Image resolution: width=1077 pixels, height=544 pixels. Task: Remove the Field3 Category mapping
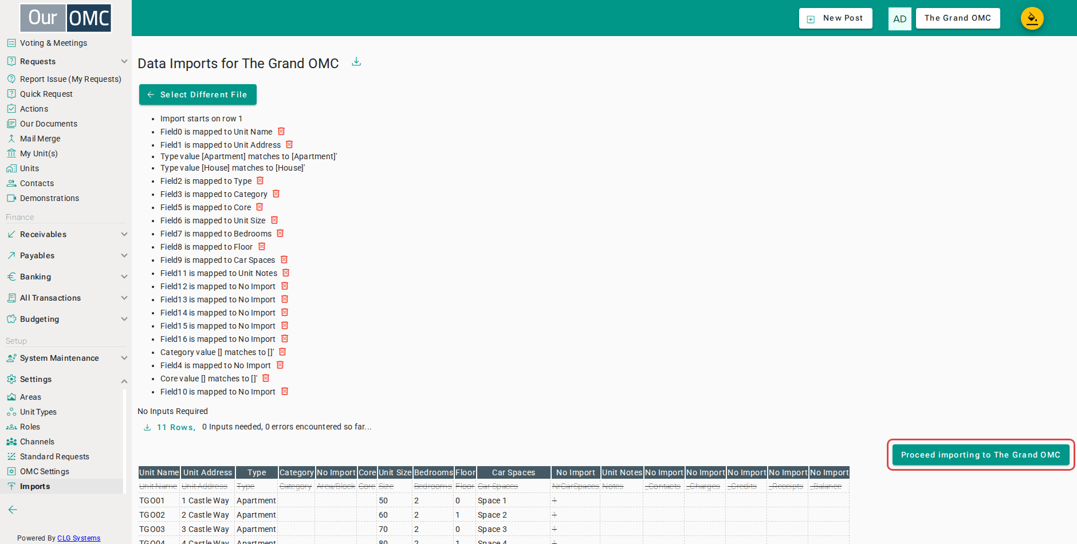pyautogui.click(x=276, y=194)
